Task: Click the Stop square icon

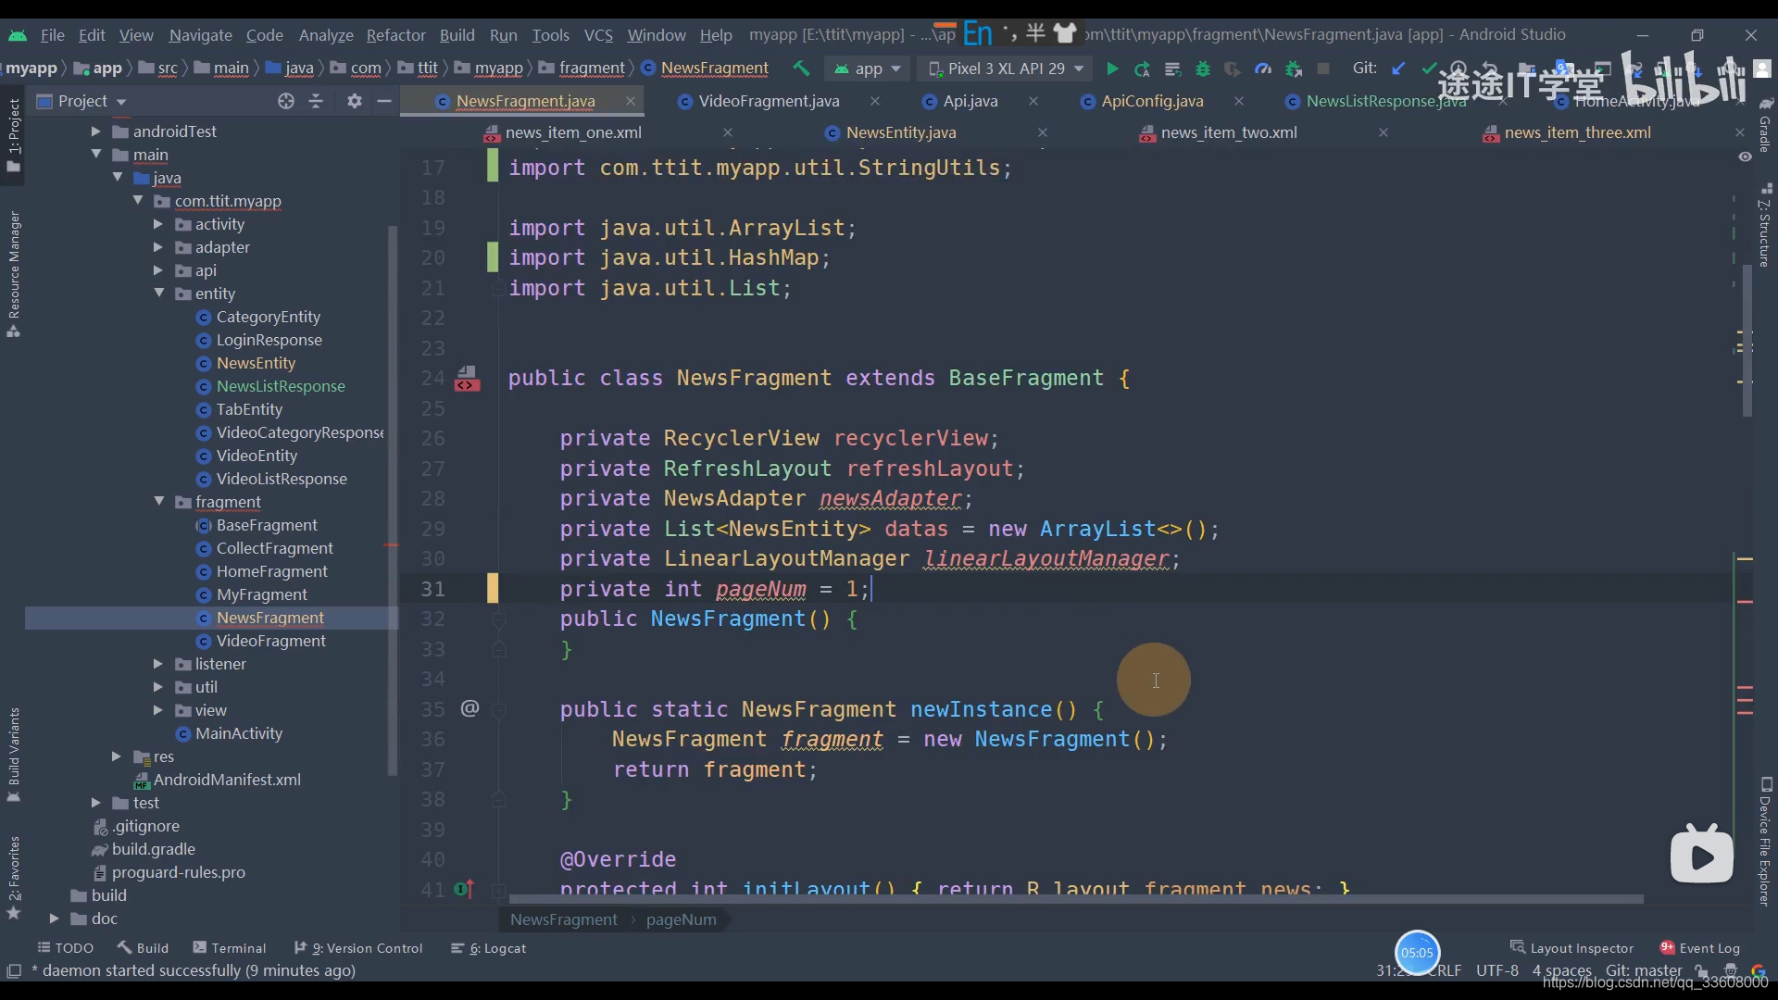Action: click(1323, 69)
